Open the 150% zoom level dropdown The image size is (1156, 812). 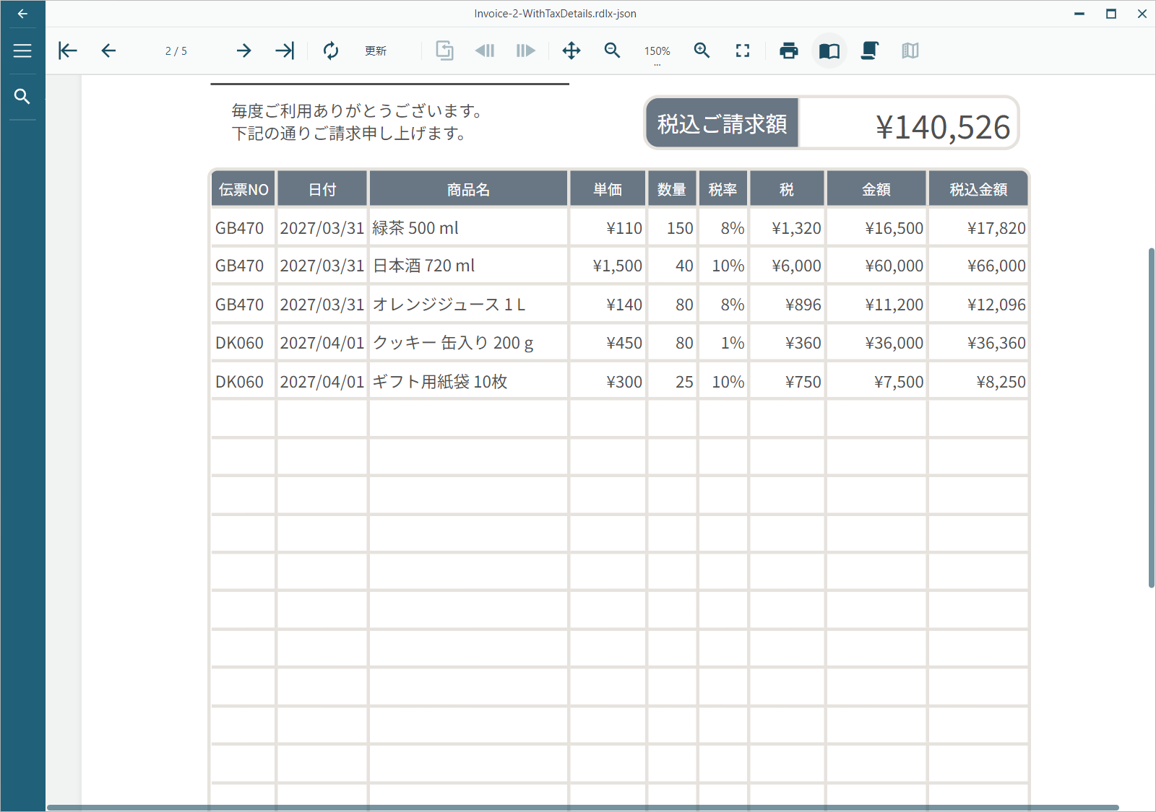(657, 52)
